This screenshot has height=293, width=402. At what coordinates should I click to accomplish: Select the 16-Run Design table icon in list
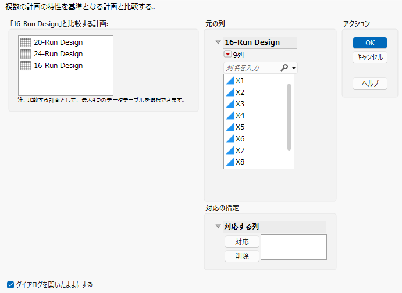coord(26,66)
